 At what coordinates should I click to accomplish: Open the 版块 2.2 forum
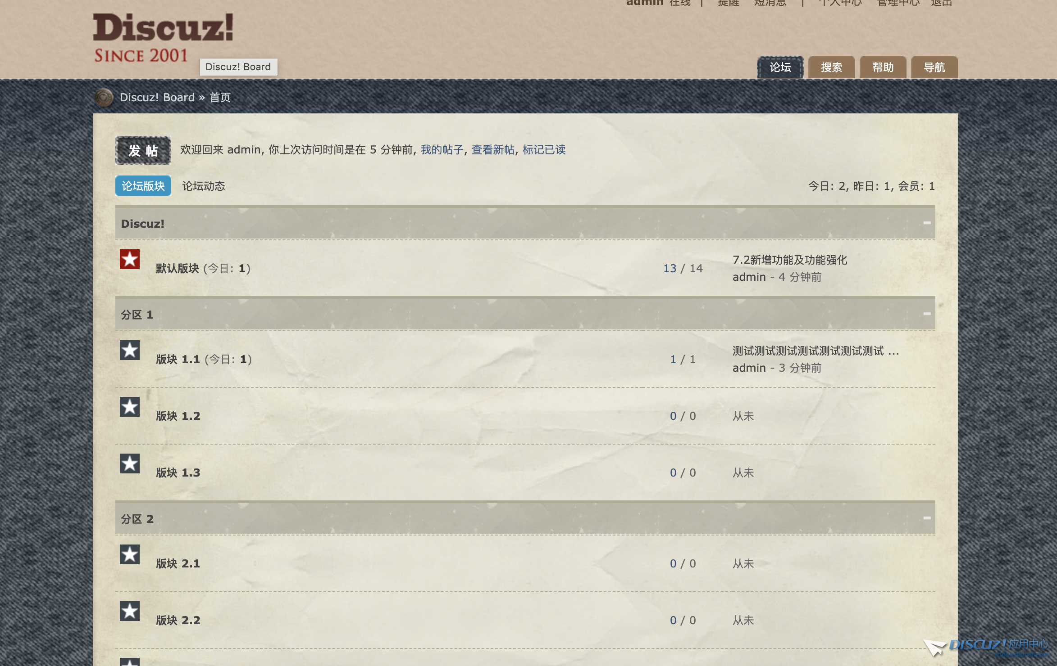pyautogui.click(x=178, y=621)
